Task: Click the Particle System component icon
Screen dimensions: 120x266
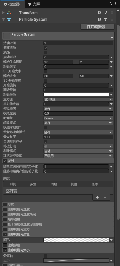Action: click(x=9, y=19)
